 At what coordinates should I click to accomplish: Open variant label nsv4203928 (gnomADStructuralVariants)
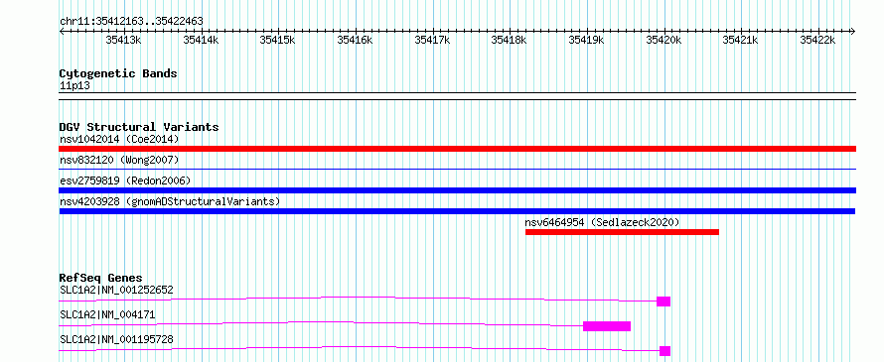170,201
